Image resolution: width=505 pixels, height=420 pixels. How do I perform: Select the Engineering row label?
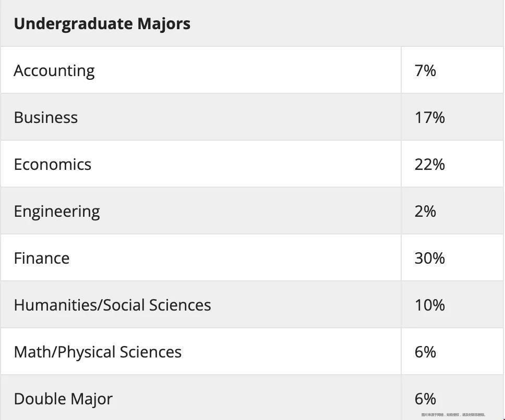57,212
